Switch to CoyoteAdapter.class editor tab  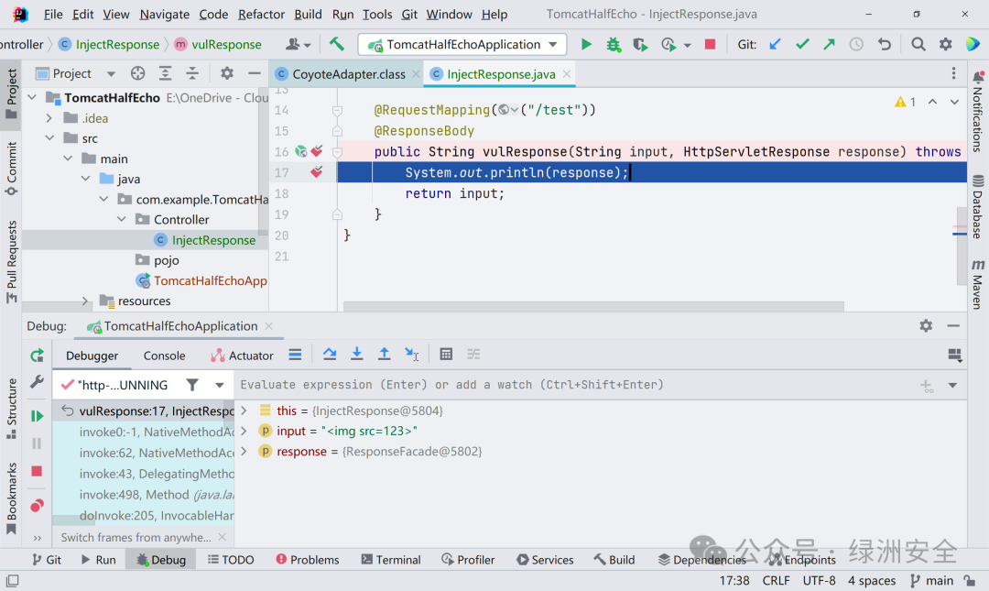348,74
